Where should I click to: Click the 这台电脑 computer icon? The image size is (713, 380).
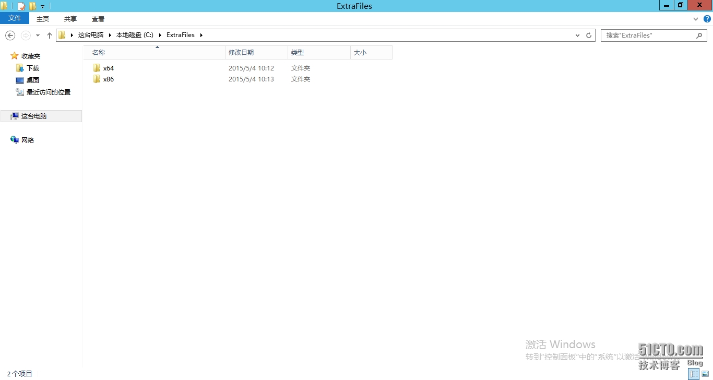(15, 116)
